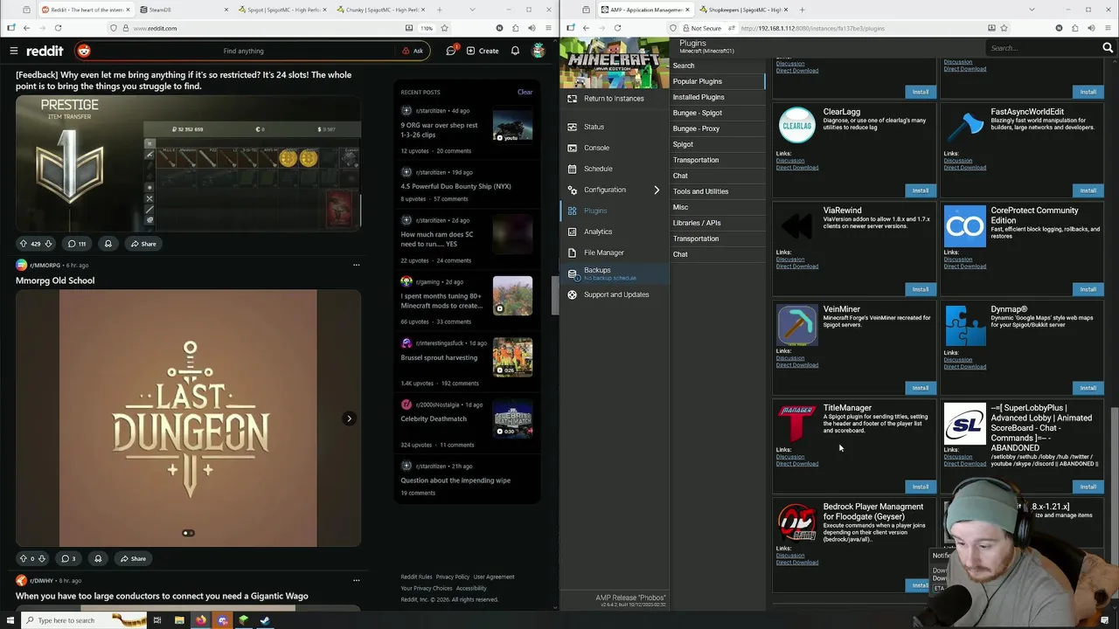Open AMP Backups section

[x=614, y=273]
